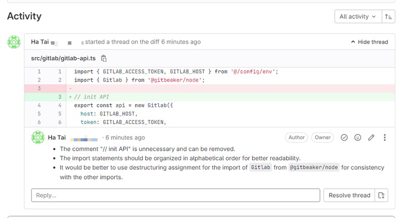
Task: Copy file path of src/gitlab/gitlab-api.ts
Action: (104, 58)
